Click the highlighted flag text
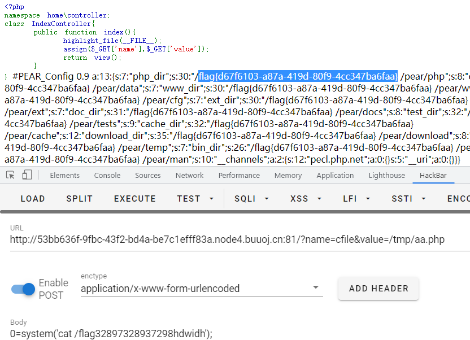Viewport: 470px width, 340px height. [x=298, y=76]
